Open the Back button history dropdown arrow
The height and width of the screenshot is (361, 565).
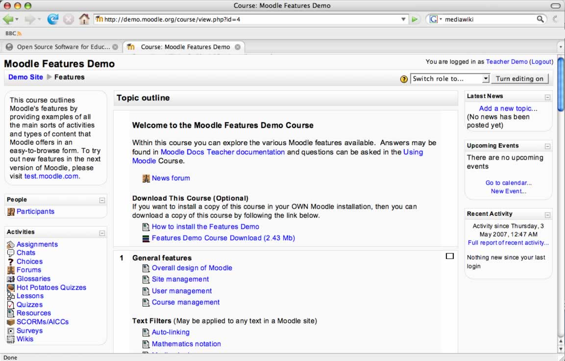pos(17,19)
